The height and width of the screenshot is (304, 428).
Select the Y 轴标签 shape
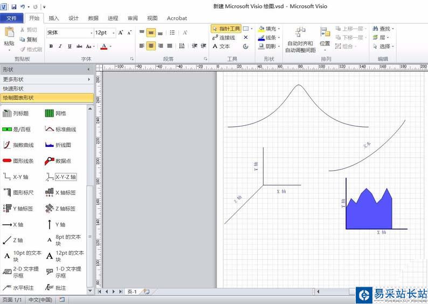18,208
